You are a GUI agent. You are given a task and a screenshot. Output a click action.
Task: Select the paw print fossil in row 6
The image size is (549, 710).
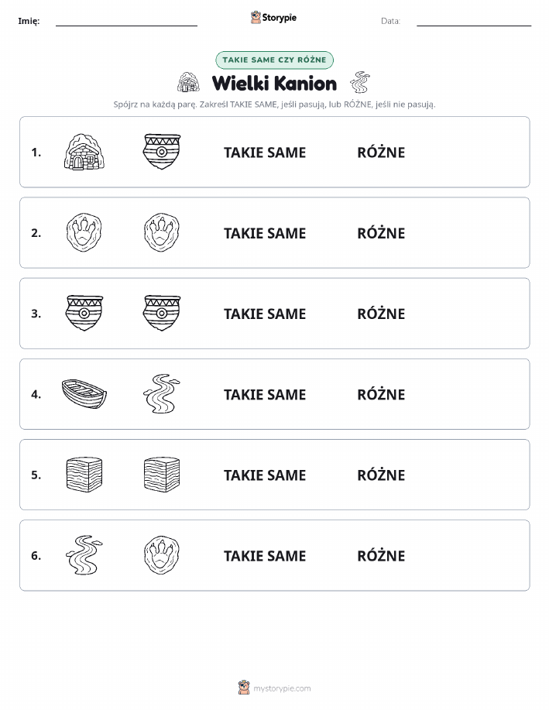click(162, 555)
